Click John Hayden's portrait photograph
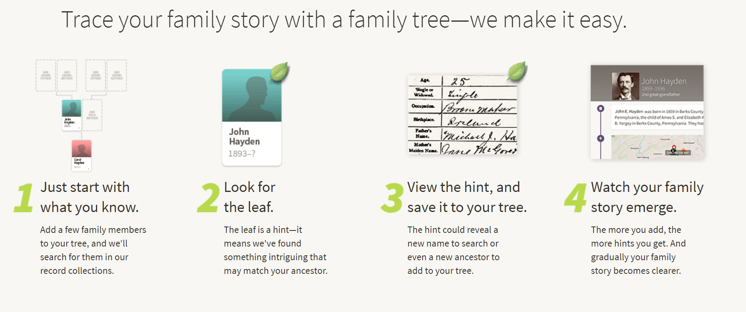 625,86
